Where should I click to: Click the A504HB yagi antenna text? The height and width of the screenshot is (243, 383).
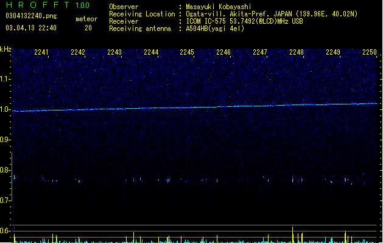point(215,29)
